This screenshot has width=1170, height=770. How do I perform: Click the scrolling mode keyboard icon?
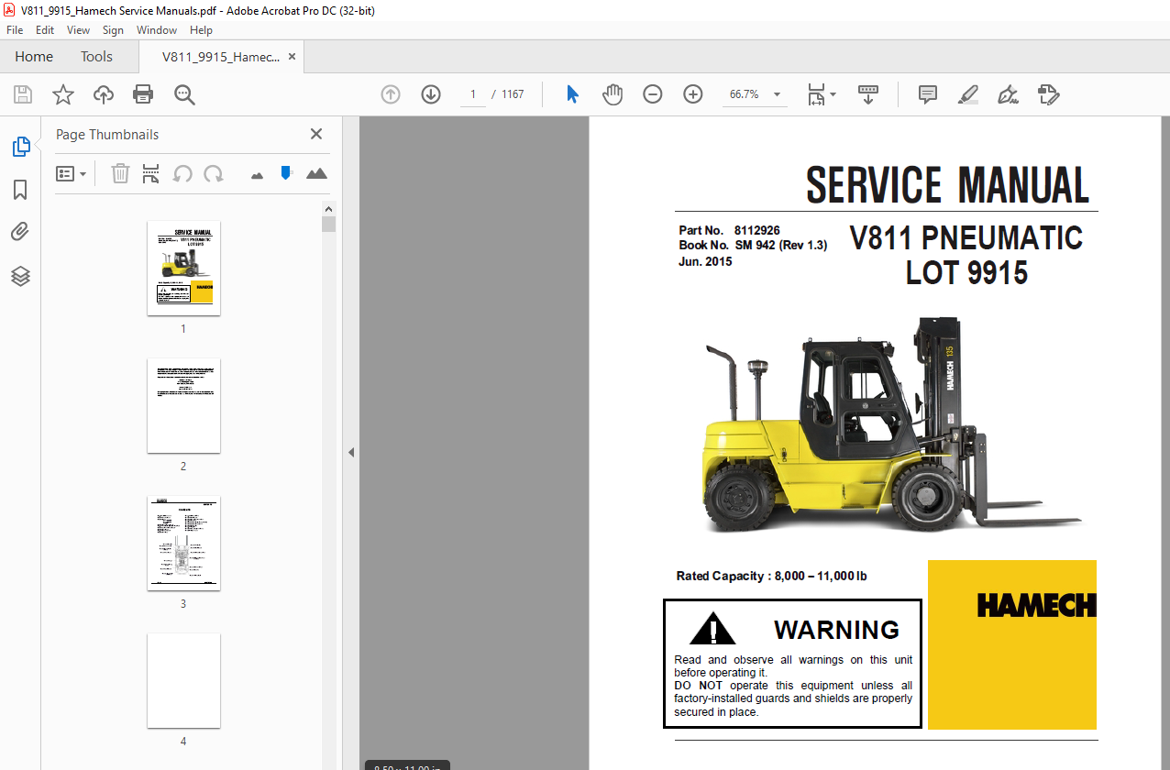pos(868,94)
